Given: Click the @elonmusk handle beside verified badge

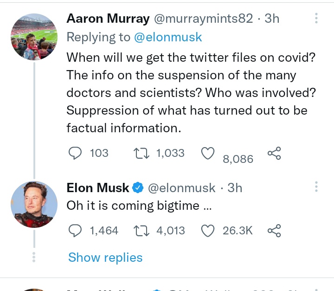Looking at the screenshot, I should coord(181,188).
